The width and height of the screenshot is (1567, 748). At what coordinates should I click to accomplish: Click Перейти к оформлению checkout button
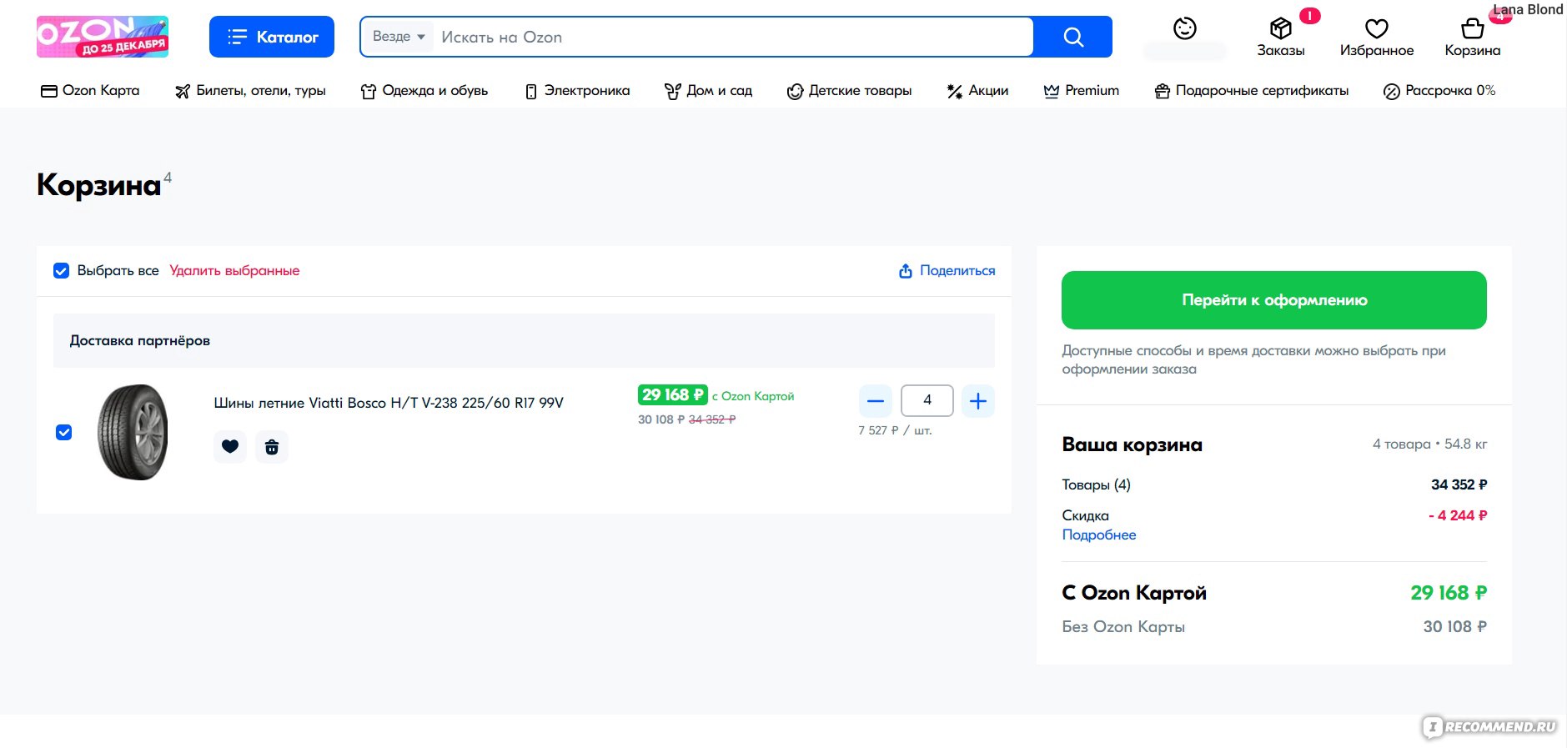(1273, 300)
